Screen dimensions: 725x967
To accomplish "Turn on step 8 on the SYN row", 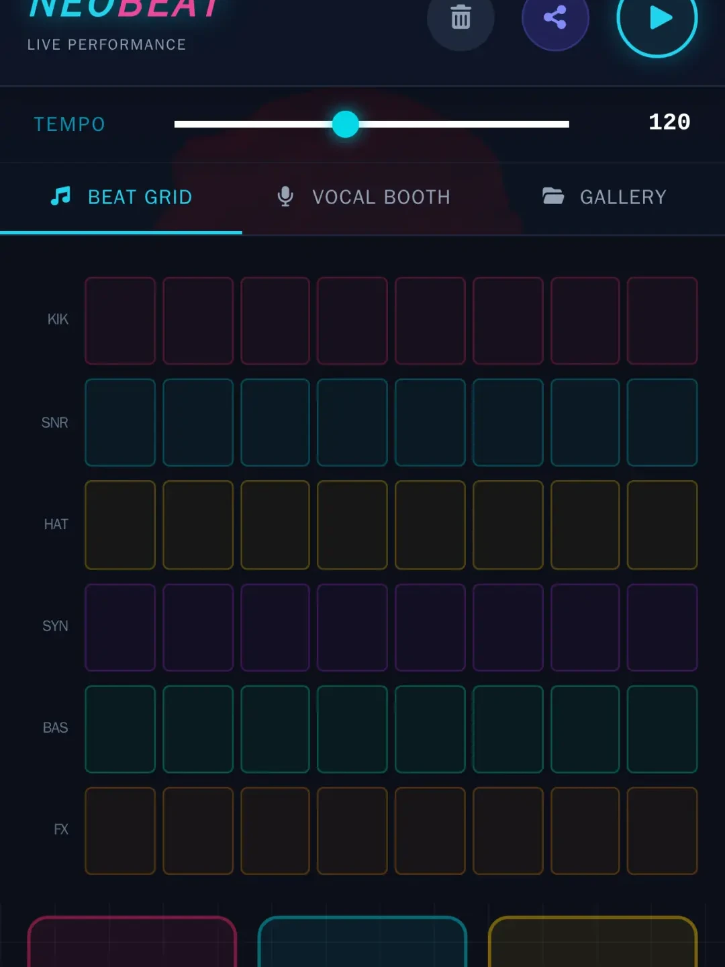I will coord(663,627).
